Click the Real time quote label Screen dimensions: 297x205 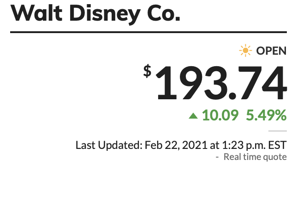[255, 157]
